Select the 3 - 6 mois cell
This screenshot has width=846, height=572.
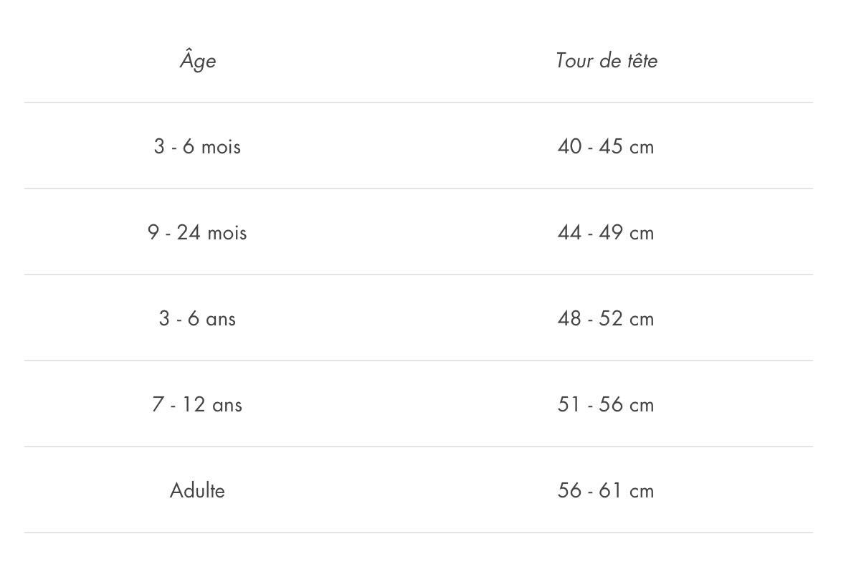197,147
